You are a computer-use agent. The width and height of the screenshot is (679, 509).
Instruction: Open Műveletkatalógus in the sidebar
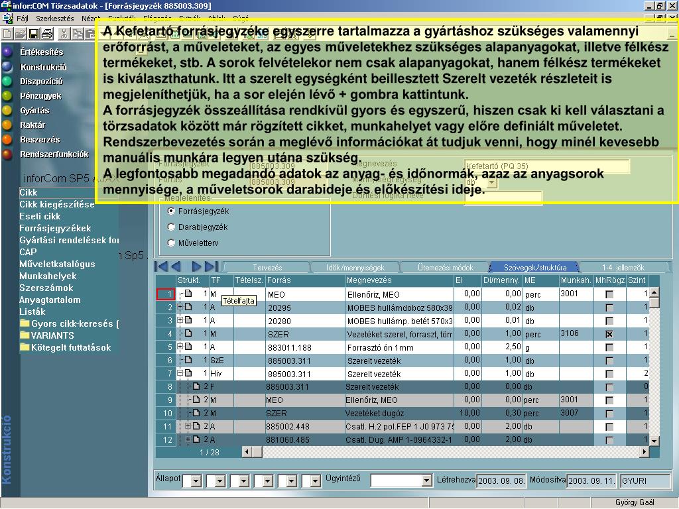click(57, 264)
